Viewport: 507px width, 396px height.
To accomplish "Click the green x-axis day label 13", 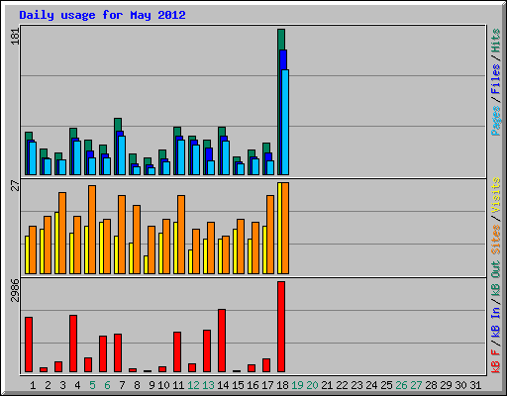I will click(x=208, y=385).
